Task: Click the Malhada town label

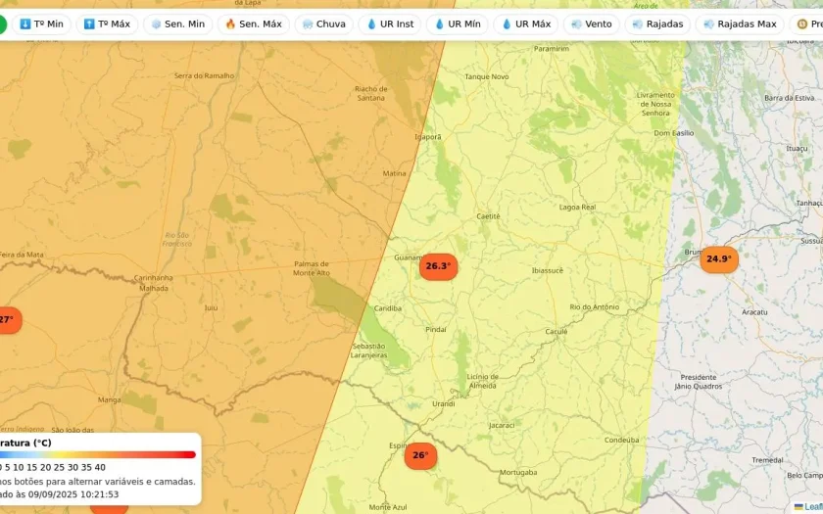Action: tap(154, 288)
